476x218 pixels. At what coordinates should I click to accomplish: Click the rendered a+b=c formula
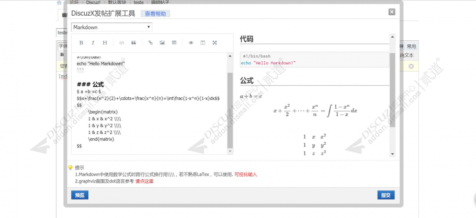coord(251,96)
